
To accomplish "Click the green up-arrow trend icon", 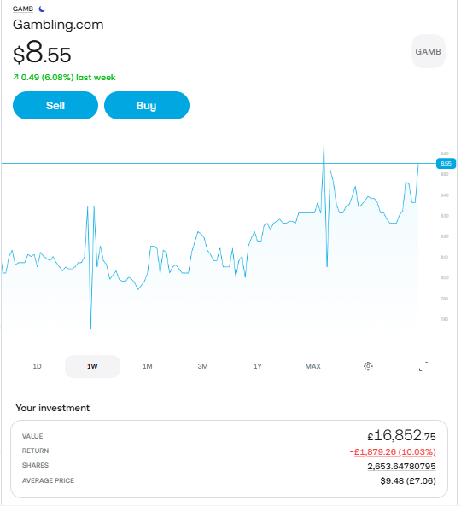I will click(15, 77).
